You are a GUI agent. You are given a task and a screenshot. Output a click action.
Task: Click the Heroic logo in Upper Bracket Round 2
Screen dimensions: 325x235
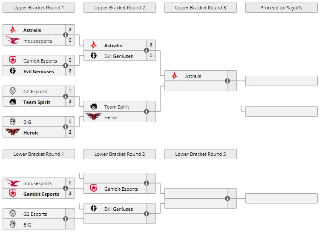(94, 117)
